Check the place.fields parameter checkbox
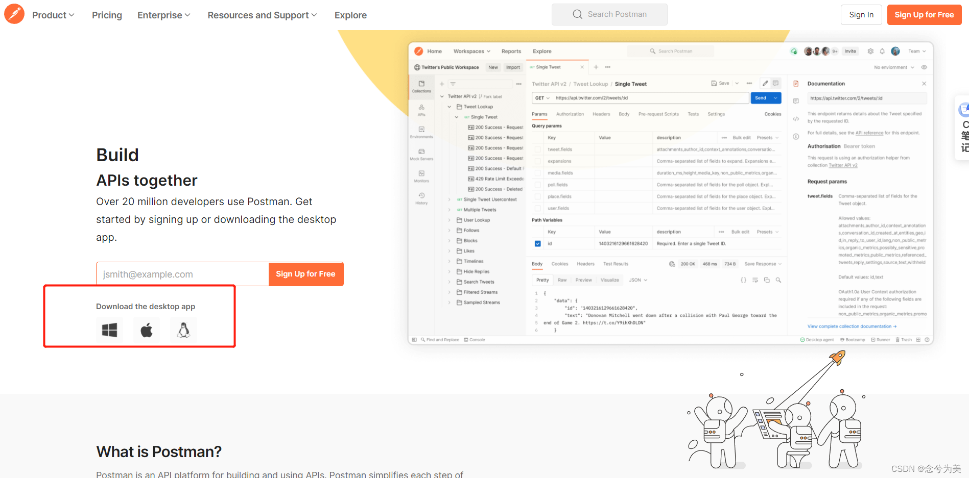 (x=537, y=196)
